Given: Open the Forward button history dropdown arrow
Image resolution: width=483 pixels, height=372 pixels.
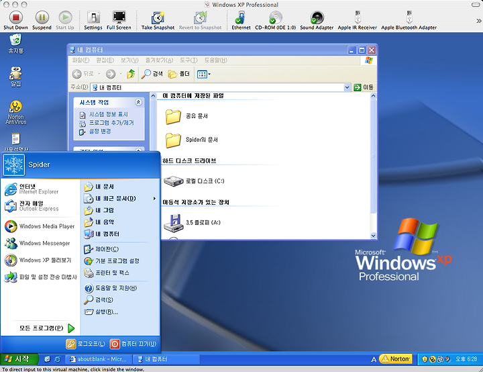Looking at the screenshot, I should pos(121,74).
